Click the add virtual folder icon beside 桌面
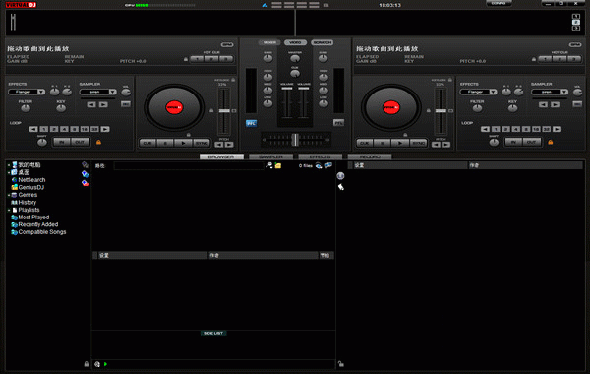590x374 pixels. [x=85, y=174]
